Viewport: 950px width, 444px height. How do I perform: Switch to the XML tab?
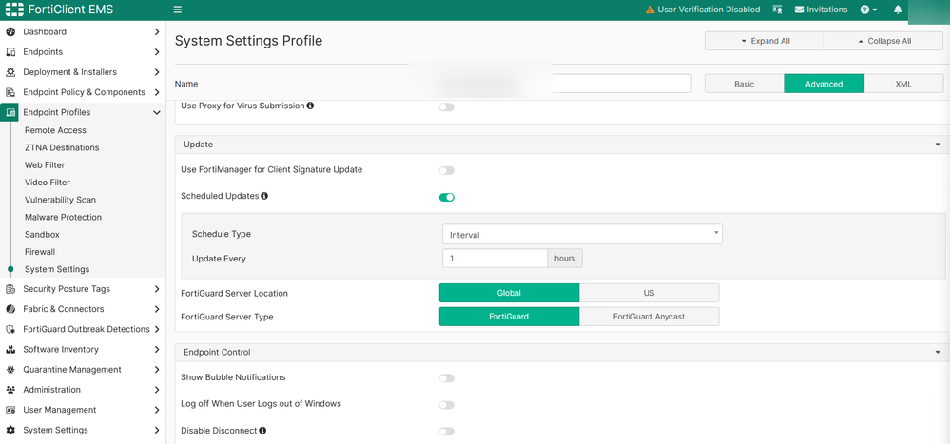coord(903,84)
